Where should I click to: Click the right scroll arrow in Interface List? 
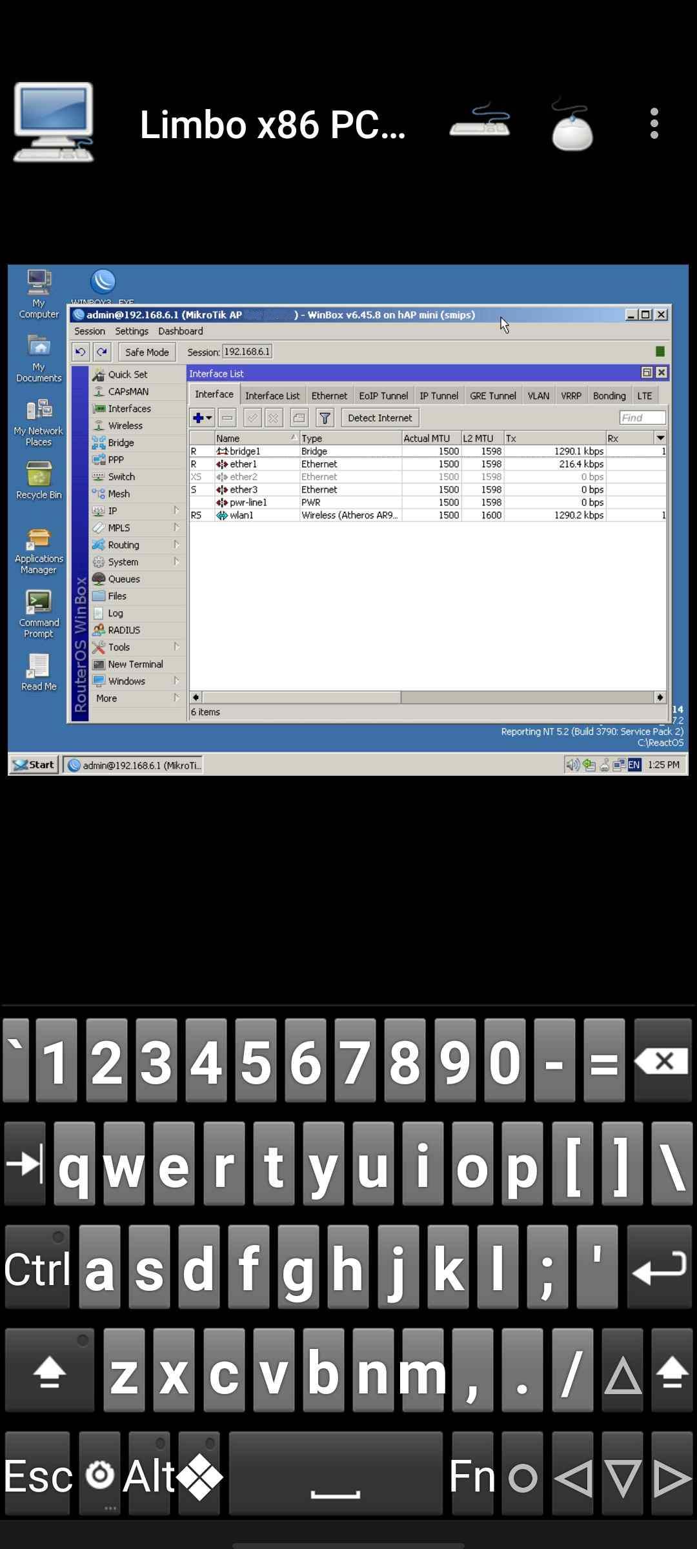pos(660,697)
